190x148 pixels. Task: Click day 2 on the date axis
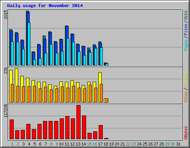[18, 144]
